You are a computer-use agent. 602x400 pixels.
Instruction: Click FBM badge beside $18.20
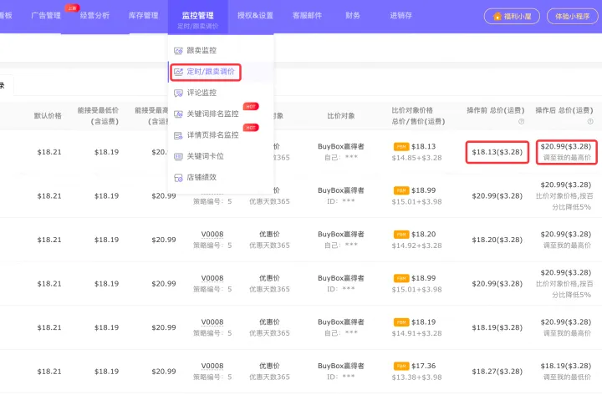401,235
